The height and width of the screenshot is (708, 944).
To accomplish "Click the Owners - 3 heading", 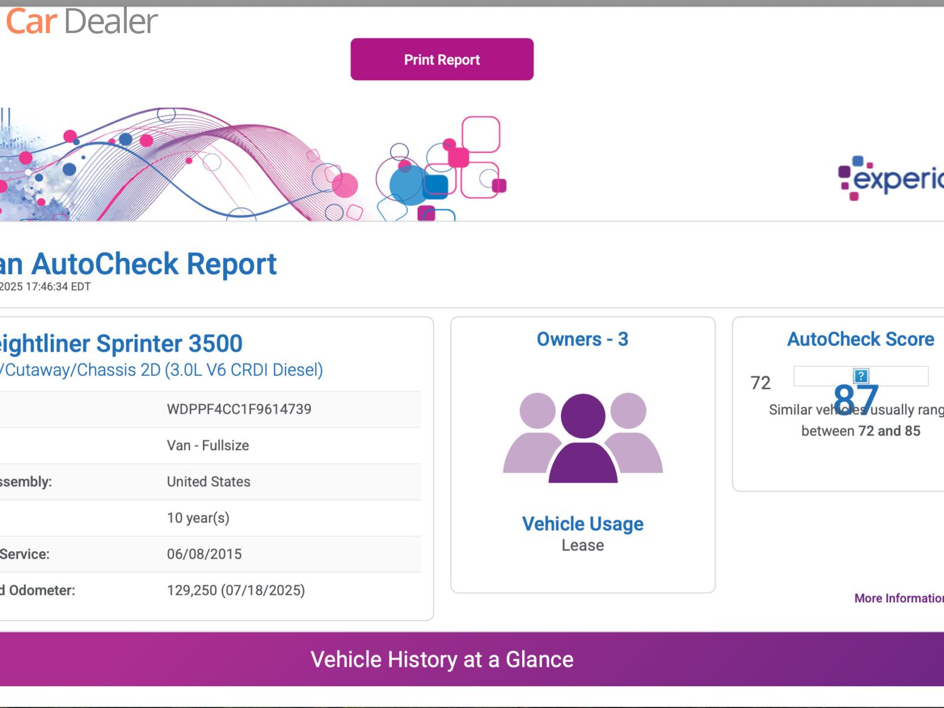I will (x=582, y=339).
